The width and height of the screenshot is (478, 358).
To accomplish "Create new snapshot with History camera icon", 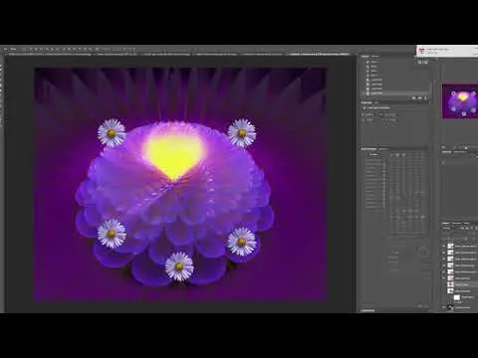I will [420, 98].
